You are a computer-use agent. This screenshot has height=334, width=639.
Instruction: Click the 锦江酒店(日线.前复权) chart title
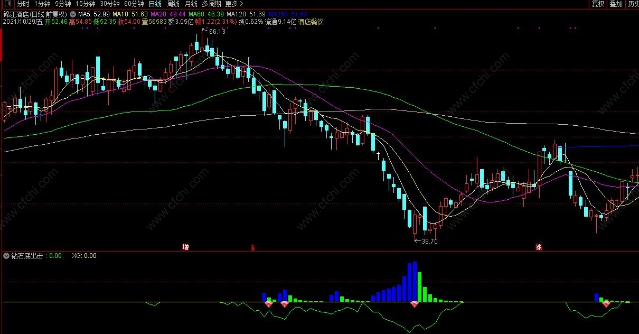[35, 14]
